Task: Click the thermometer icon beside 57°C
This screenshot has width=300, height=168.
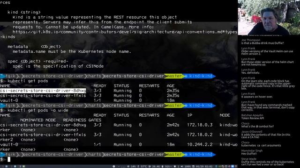Action: coord(138,166)
